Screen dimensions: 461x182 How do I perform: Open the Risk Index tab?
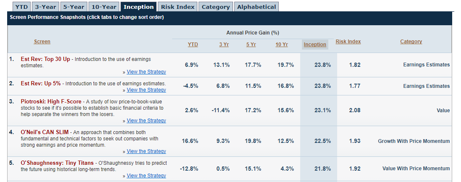tap(178, 7)
